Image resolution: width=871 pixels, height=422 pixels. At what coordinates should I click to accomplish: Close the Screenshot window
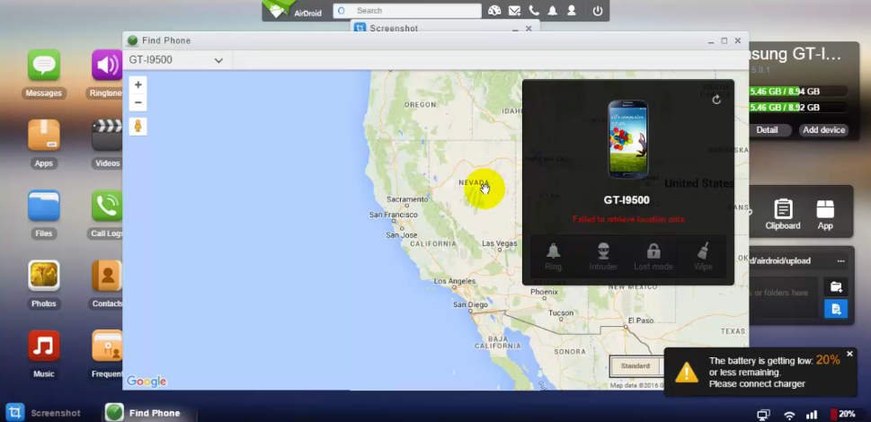click(529, 28)
